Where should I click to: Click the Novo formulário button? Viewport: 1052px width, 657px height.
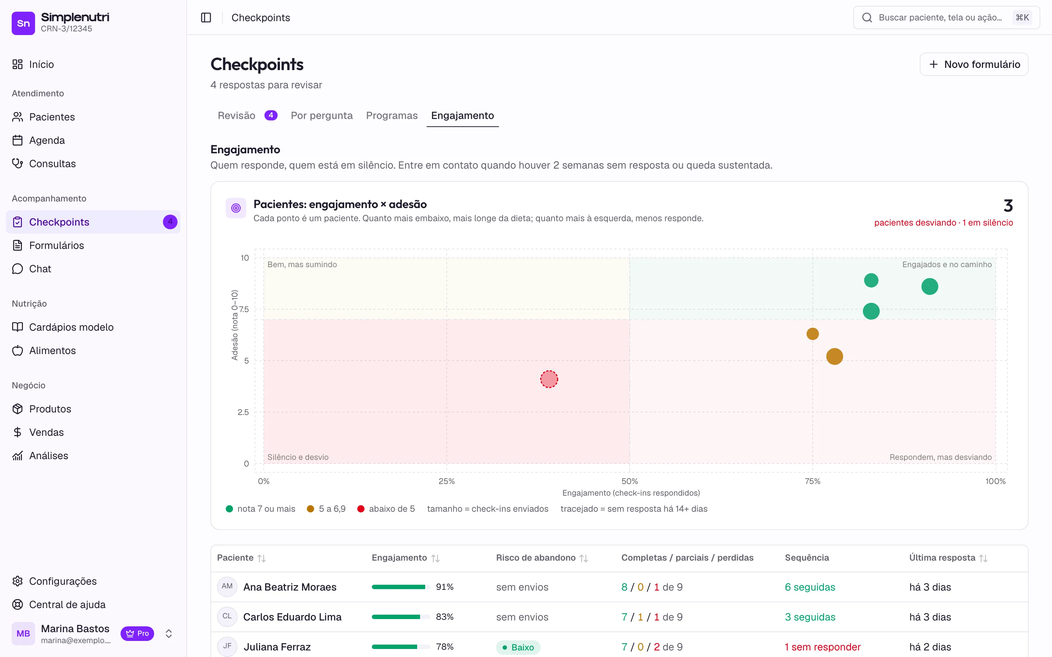click(x=974, y=64)
